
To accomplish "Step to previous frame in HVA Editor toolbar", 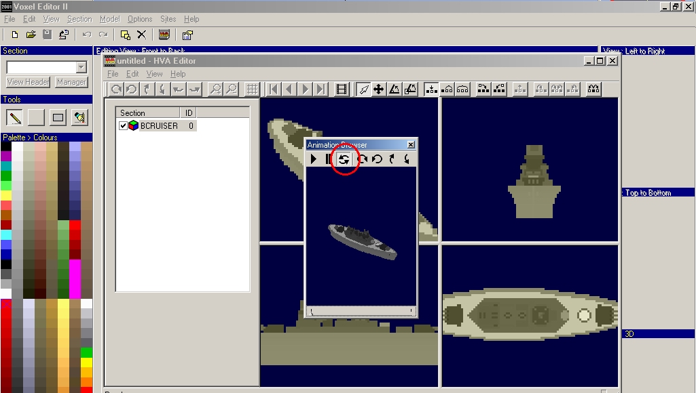I will click(289, 89).
